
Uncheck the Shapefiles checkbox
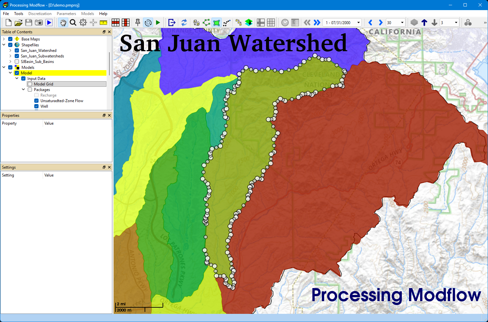(10, 45)
